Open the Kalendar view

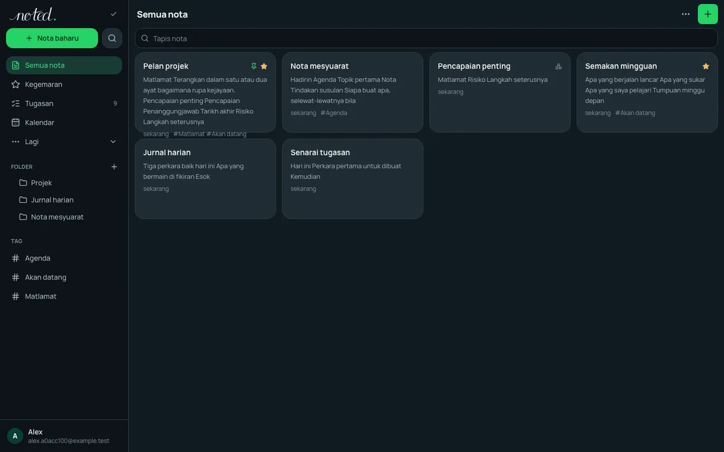click(64, 123)
